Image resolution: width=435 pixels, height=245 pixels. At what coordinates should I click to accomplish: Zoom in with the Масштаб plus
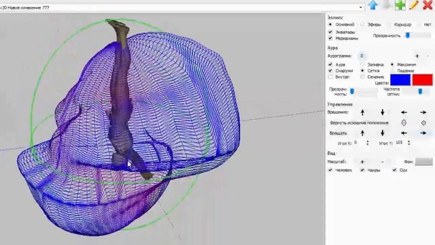click(362, 162)
